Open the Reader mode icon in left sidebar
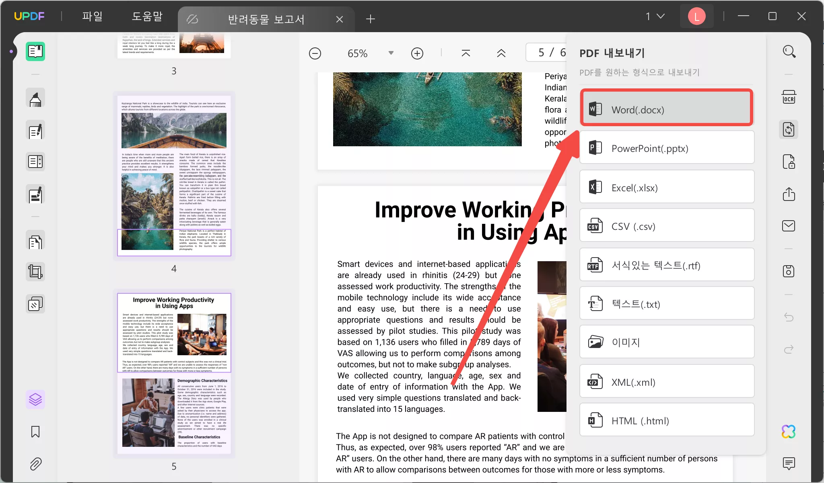The width and height of the screenshot is (824, 483). [35, 51]
